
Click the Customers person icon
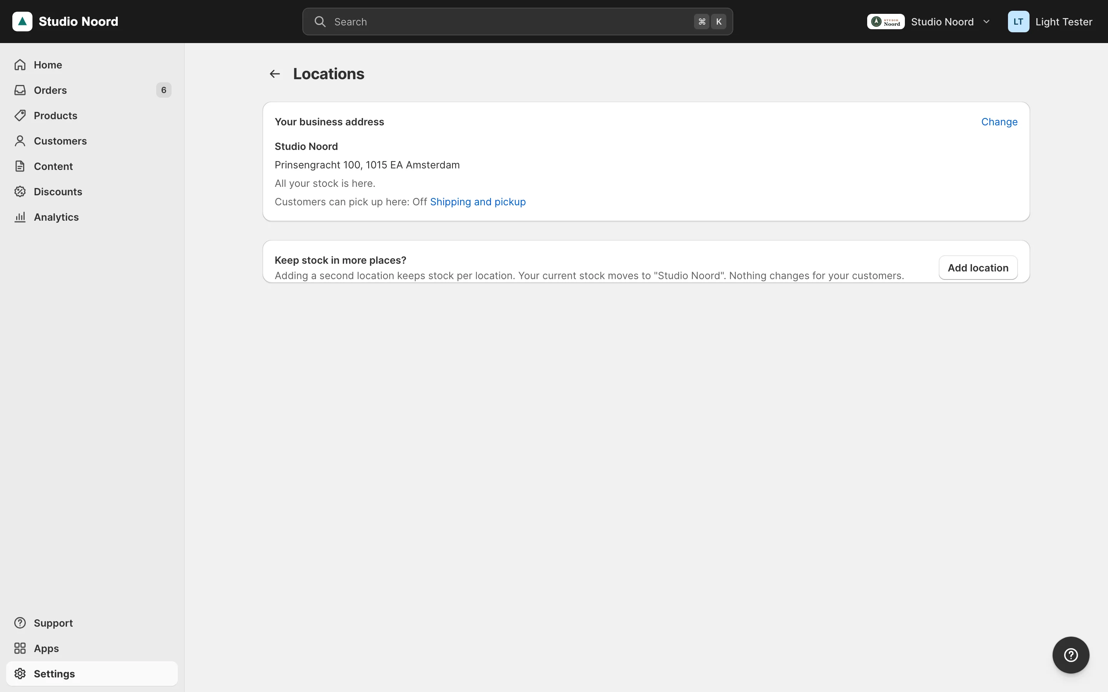tap(20, 141)
